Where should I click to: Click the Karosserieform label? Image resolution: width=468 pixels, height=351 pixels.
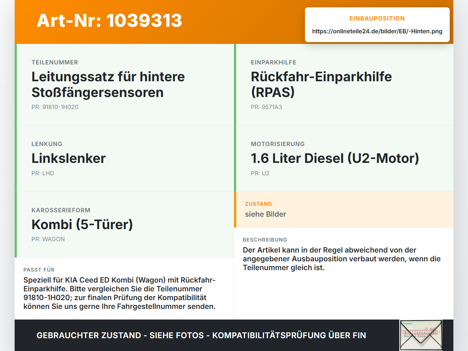(x=61, y=210)
